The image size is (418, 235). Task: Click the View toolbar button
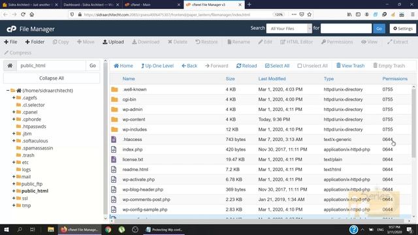pos(369,42)
